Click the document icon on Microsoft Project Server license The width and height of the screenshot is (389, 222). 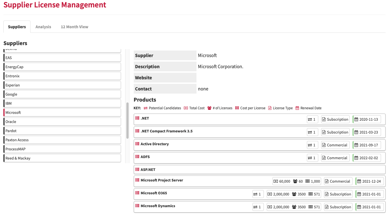[x=327, y=181]
